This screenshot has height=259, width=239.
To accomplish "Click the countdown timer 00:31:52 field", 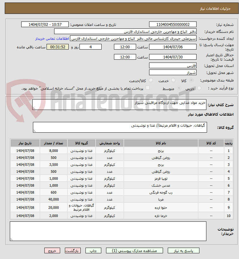I will coord(58,47).
